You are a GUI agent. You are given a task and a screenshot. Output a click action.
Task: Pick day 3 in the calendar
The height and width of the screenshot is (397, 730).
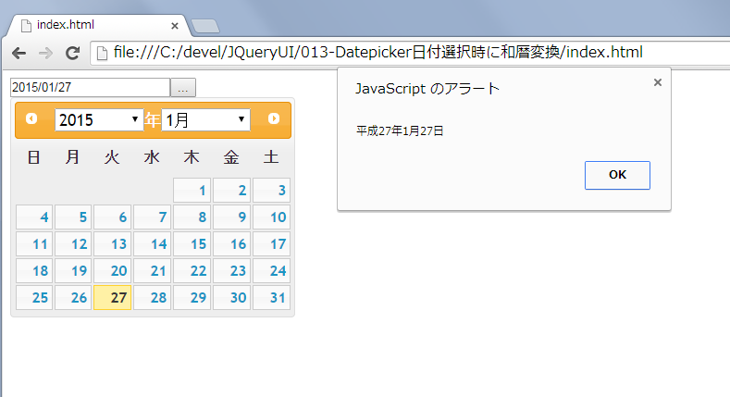tap(271, 191)
